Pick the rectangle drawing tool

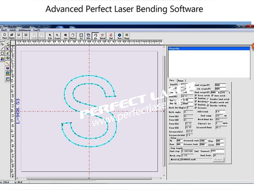point(2,53)
